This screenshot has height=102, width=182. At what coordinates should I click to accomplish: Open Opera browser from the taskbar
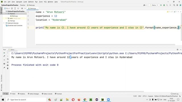click(x=73, y=99)
